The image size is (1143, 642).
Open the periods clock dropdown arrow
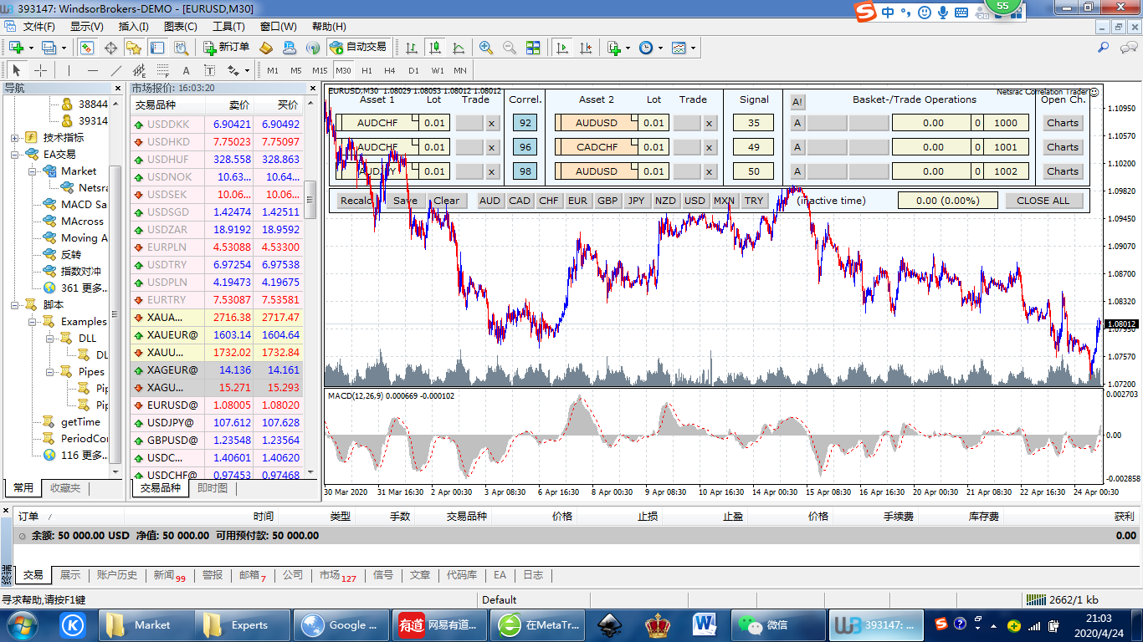click(660, 48)
